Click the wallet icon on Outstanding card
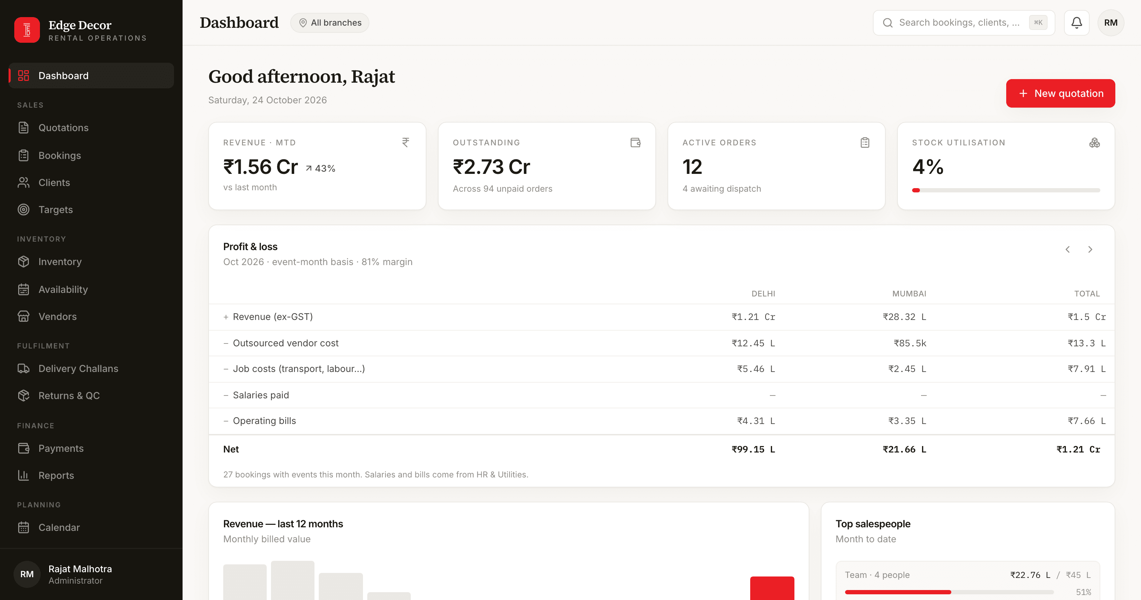1141x600 pixels. pos(635,143)
